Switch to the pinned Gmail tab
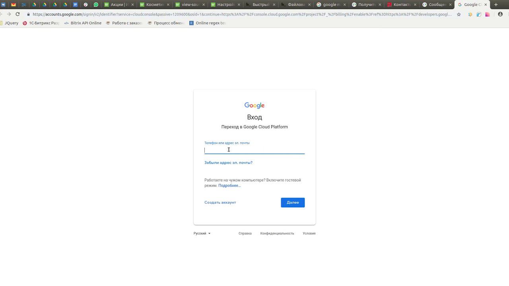The width and height of the screenshot is (509, 286). [14, 5]
